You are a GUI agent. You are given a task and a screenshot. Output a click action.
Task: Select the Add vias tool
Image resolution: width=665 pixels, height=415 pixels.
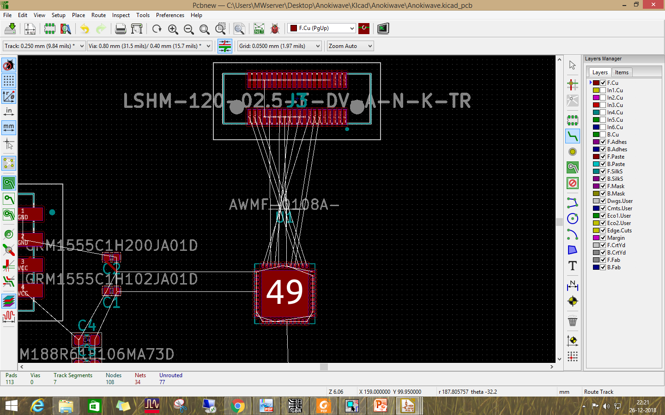(573, 152)
